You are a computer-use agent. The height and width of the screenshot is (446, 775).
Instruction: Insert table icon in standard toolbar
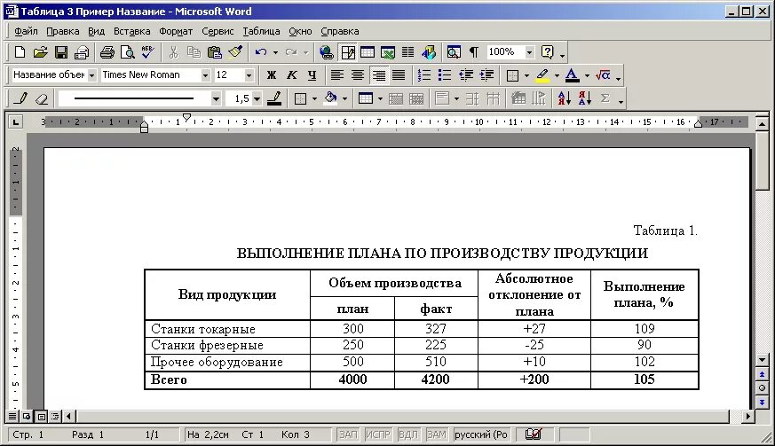(x=368, y=51)
